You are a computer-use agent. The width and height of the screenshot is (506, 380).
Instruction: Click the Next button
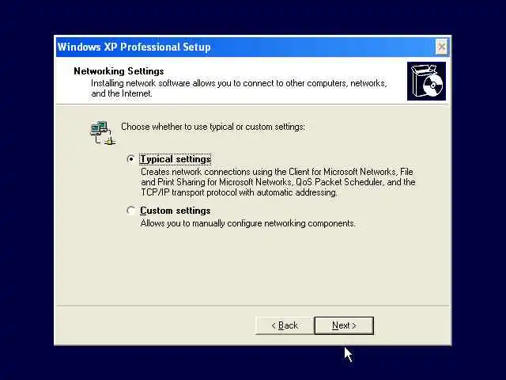344,325
